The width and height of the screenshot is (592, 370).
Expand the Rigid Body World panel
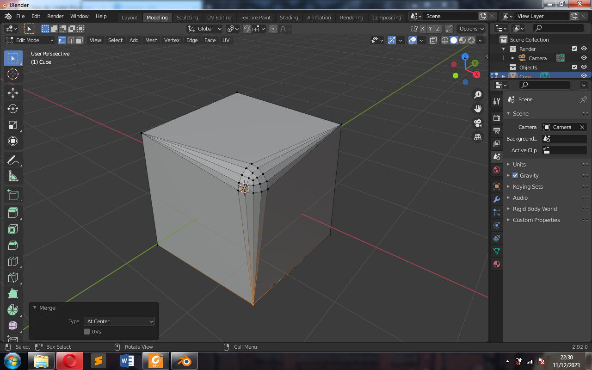pos(535,209)
